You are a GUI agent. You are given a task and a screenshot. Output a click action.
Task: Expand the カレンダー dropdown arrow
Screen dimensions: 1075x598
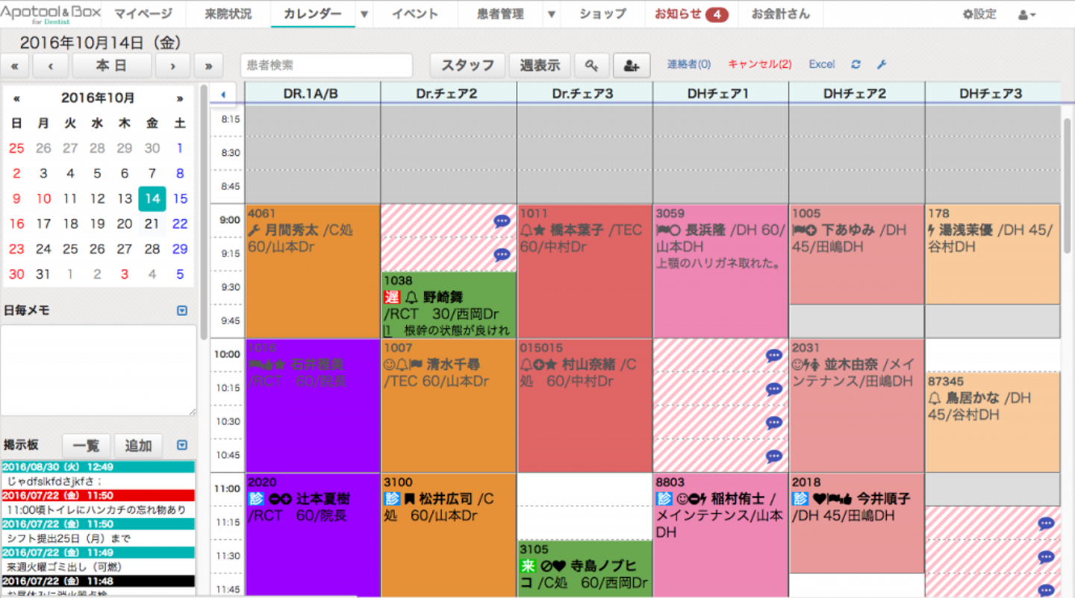click(x=364, y=14)
